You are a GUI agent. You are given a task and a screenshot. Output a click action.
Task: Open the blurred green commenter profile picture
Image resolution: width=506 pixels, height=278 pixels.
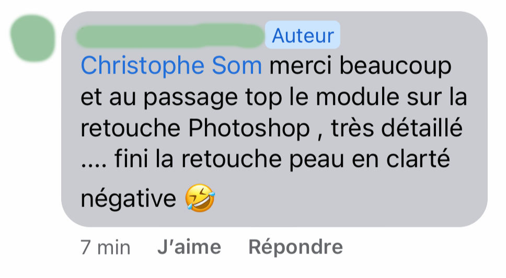[32, 38]
